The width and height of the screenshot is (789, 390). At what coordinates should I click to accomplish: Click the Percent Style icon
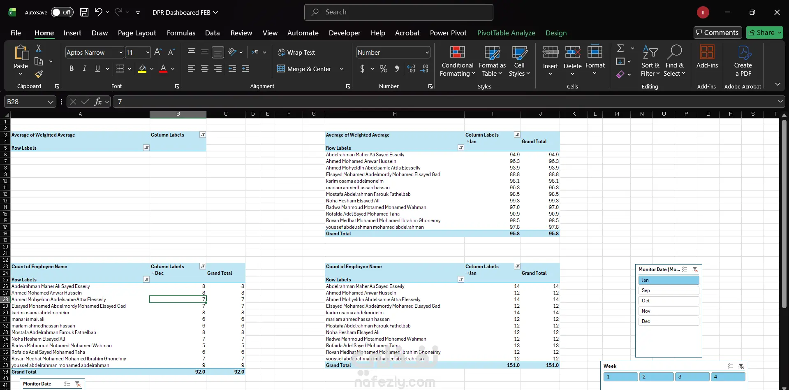[x=383, y=69]
